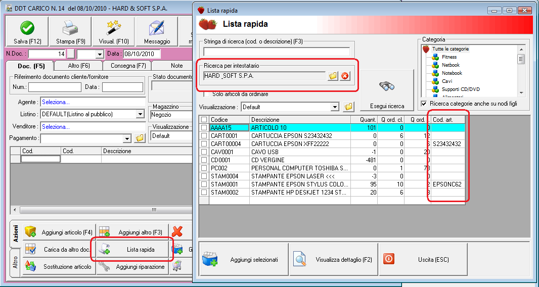
Task: Toggle Solo articoli da ordinare checkbox
Action: [207, 94]
